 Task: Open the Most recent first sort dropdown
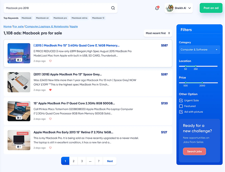click(158, 33)
